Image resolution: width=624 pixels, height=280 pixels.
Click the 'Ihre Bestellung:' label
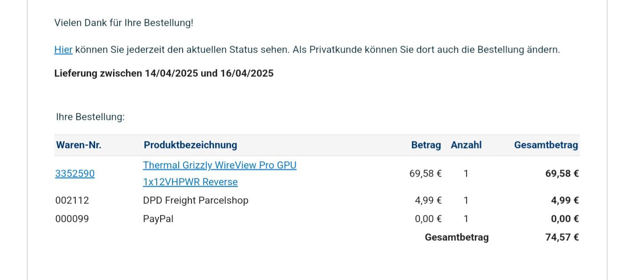(90, 117)
